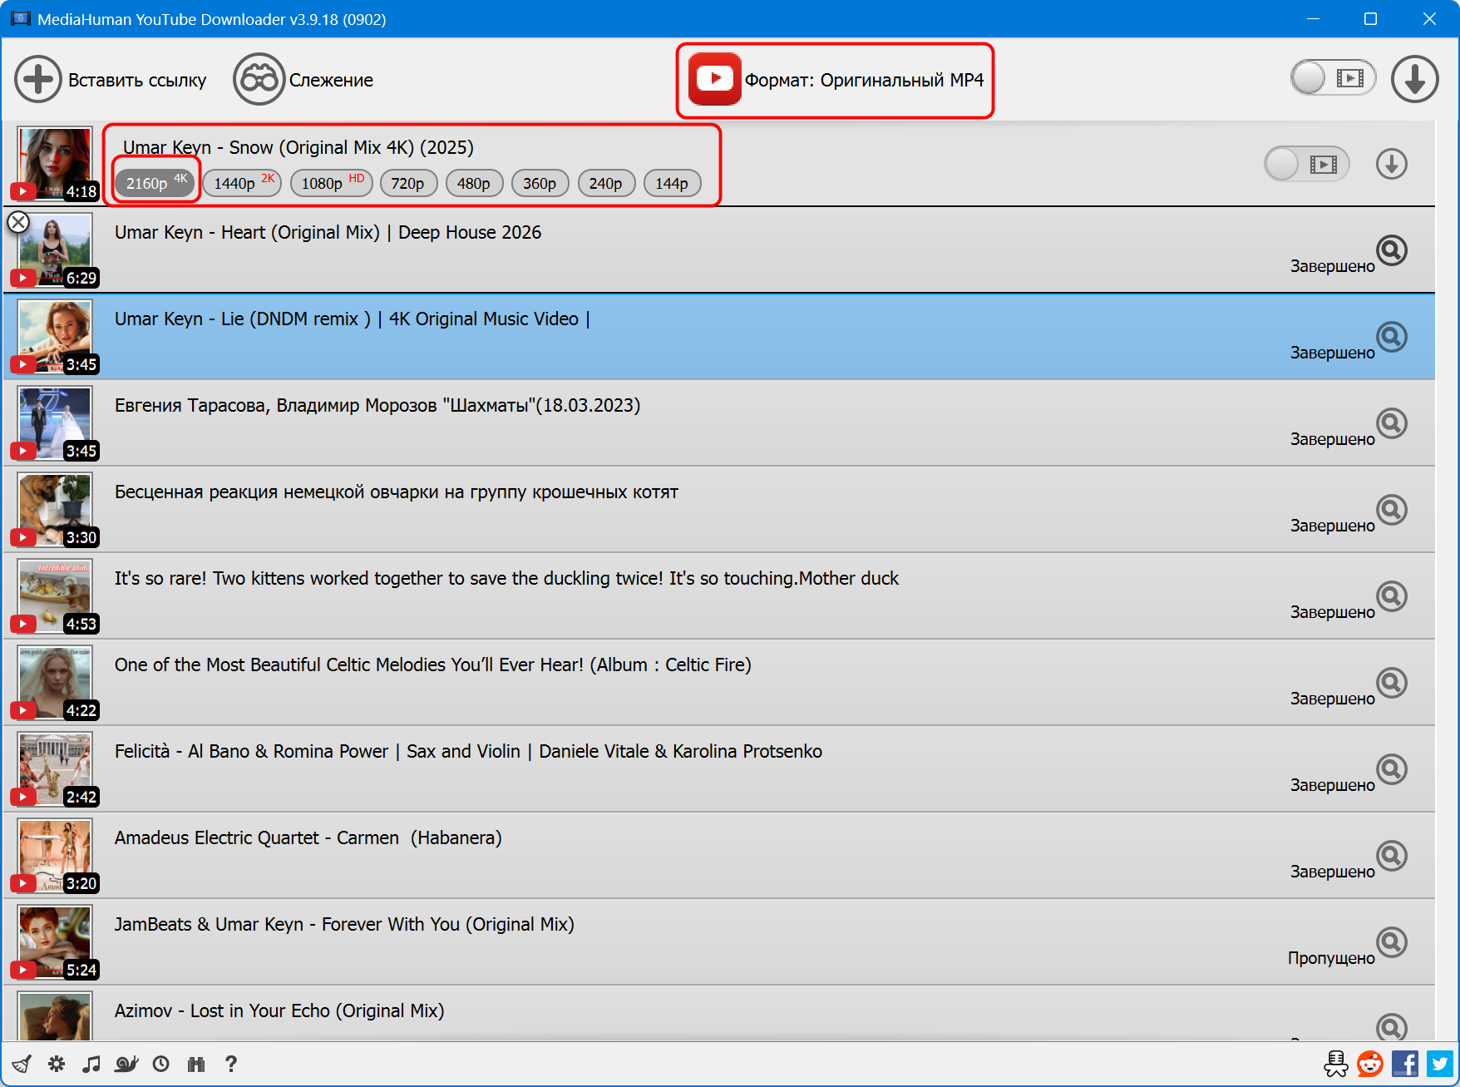Show the Шахматы download in its folder
The image size is (1460, 1087).
click(1391, 423)
